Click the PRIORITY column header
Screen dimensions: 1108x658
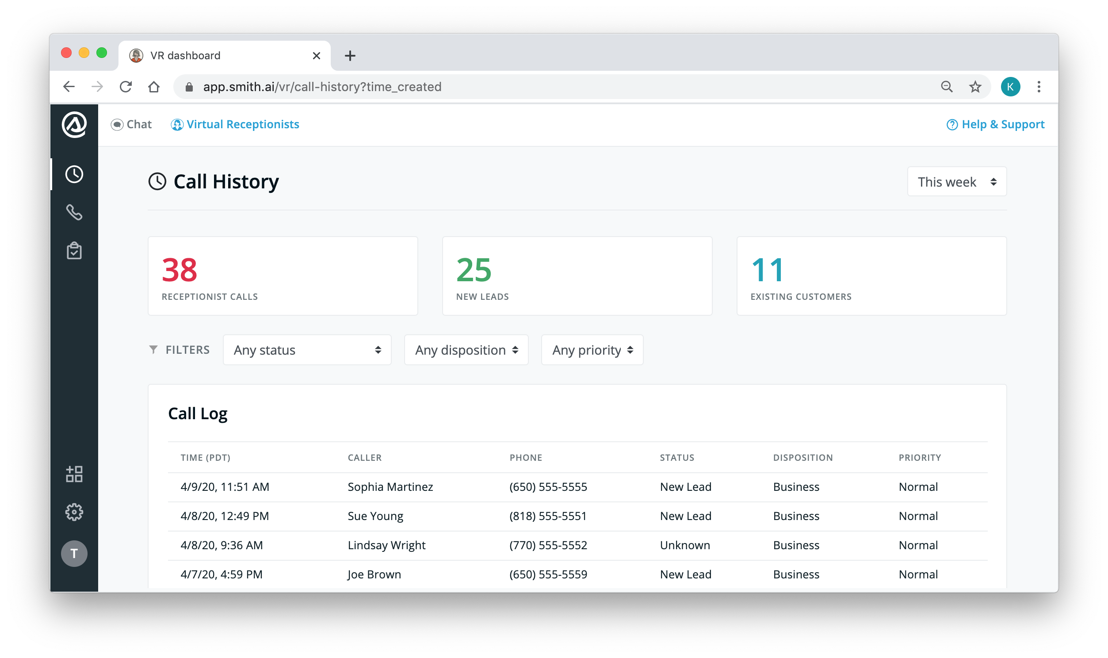point(920,458)
